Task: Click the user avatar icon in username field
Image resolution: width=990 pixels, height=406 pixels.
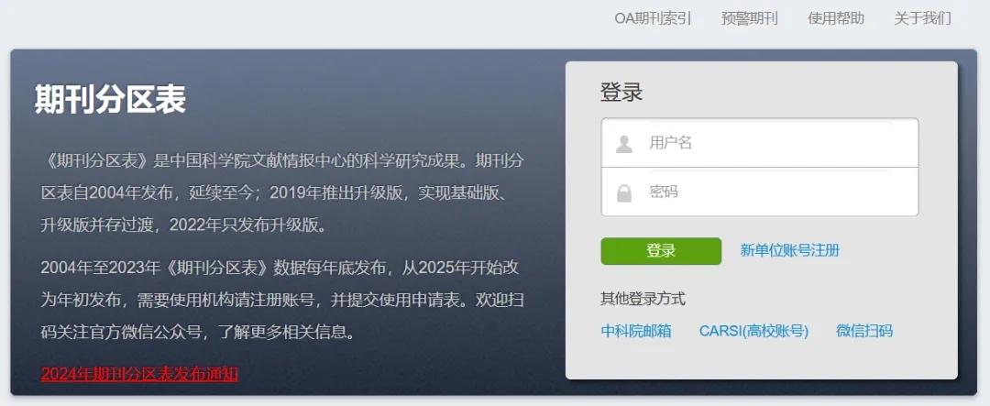Action: pos(624,144)
